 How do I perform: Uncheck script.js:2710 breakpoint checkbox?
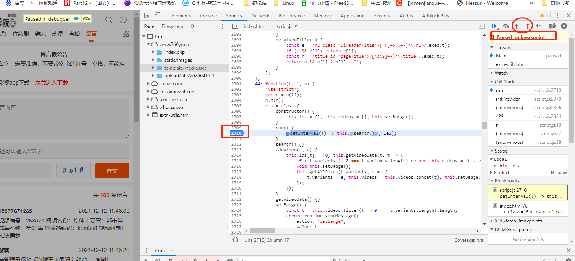495,190
